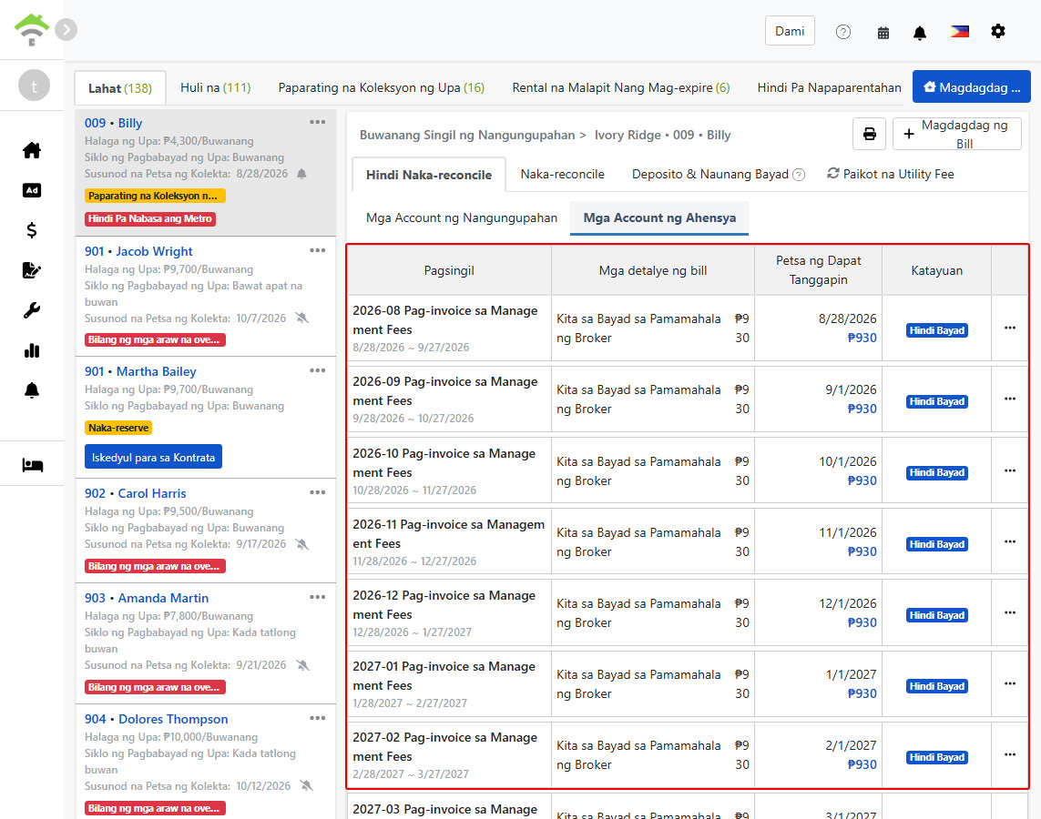Open the Hindi Pa Napaparentahan tab
The width and height of the screenshot is (1041, 819).
pos(829,87)
